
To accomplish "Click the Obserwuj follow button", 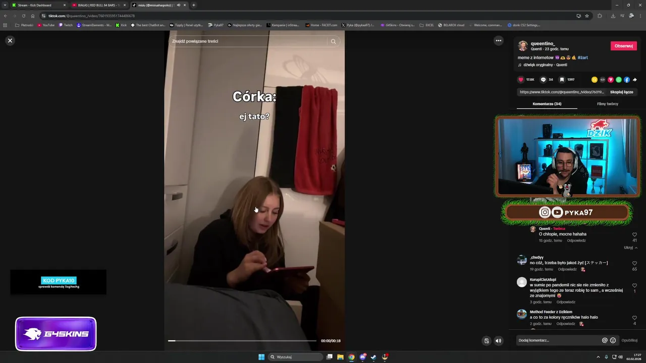I will tap(624, 46).
